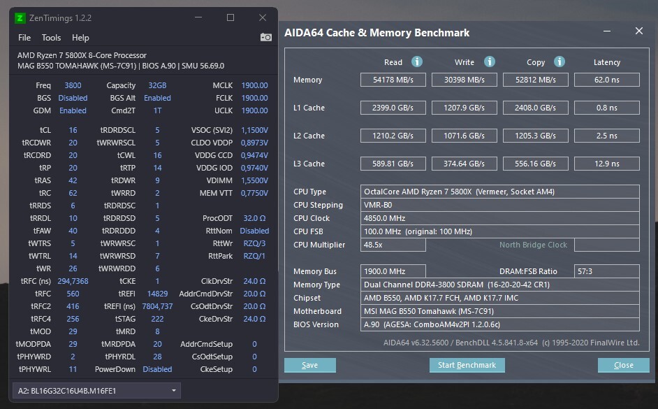The height and width of the screenshot is (409, 658).
Task: Click the CPU Type value field
Action: (x=499, y=192)
